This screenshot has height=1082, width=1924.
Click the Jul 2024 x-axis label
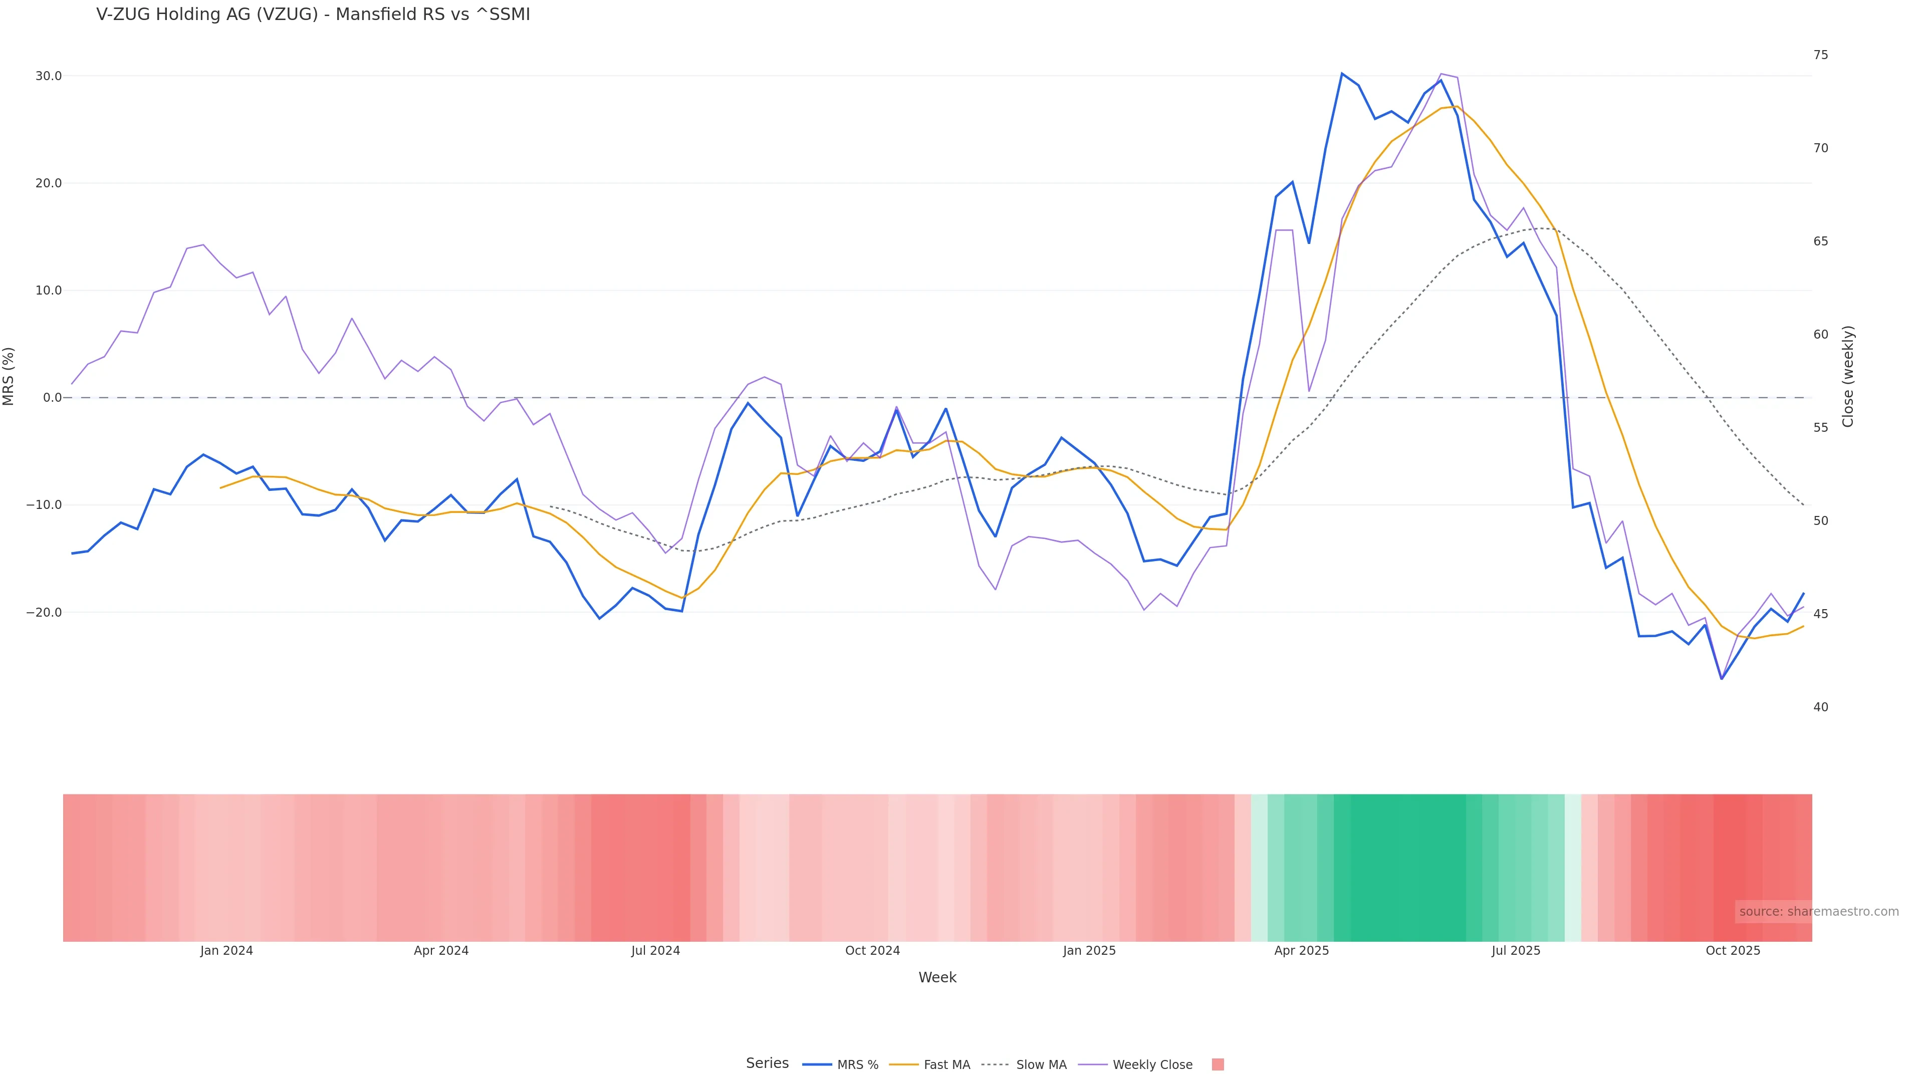coord(655,951)
